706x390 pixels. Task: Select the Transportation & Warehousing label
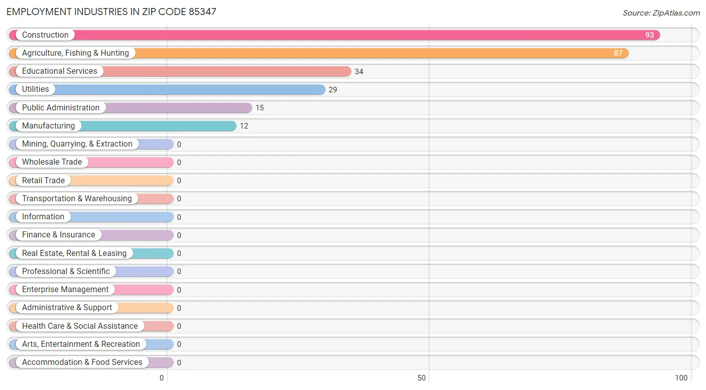click(77, 199)
